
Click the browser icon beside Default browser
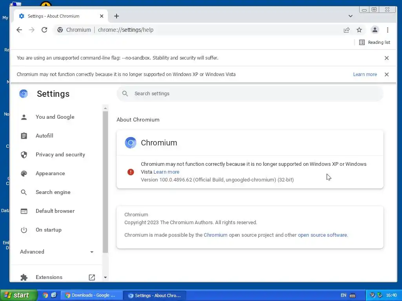(24, 211)
